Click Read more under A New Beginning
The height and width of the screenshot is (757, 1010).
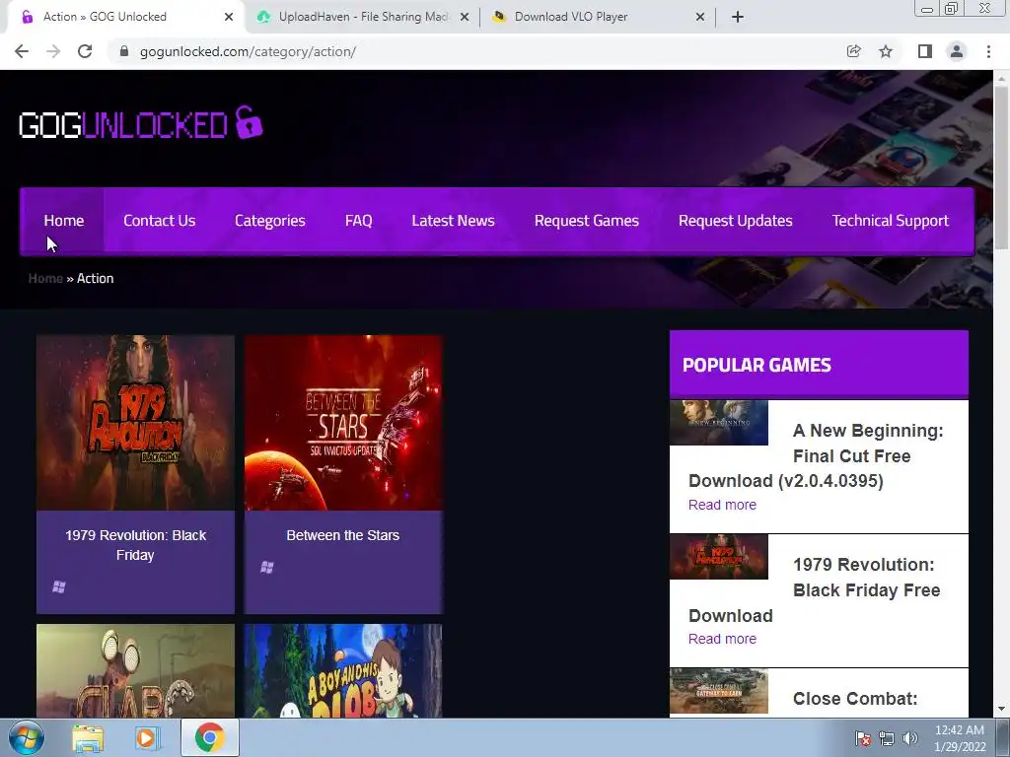coord(722,505)
